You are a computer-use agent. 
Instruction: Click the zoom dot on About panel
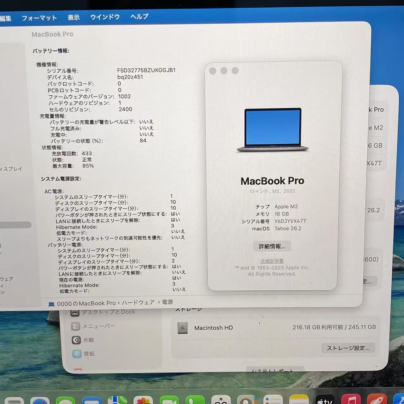tap(235, 70)
